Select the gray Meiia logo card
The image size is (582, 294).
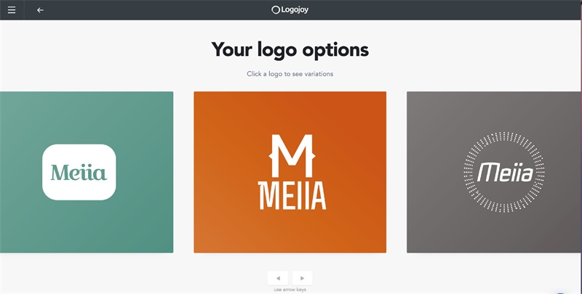pyautogui.click(x=494, y=172)
